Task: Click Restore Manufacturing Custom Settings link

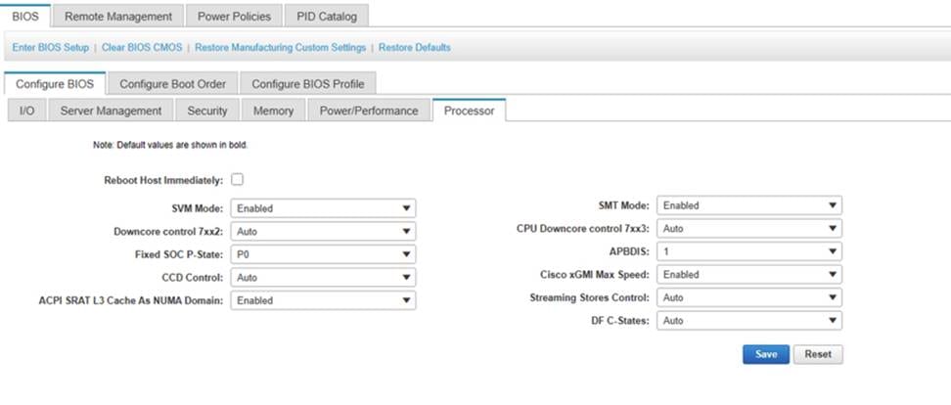Action: tap(280, 47)
